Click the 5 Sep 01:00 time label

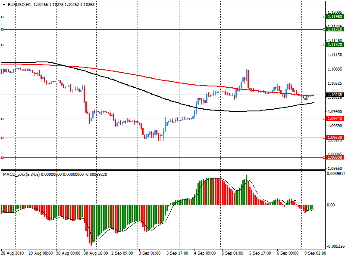coord(232,253)
